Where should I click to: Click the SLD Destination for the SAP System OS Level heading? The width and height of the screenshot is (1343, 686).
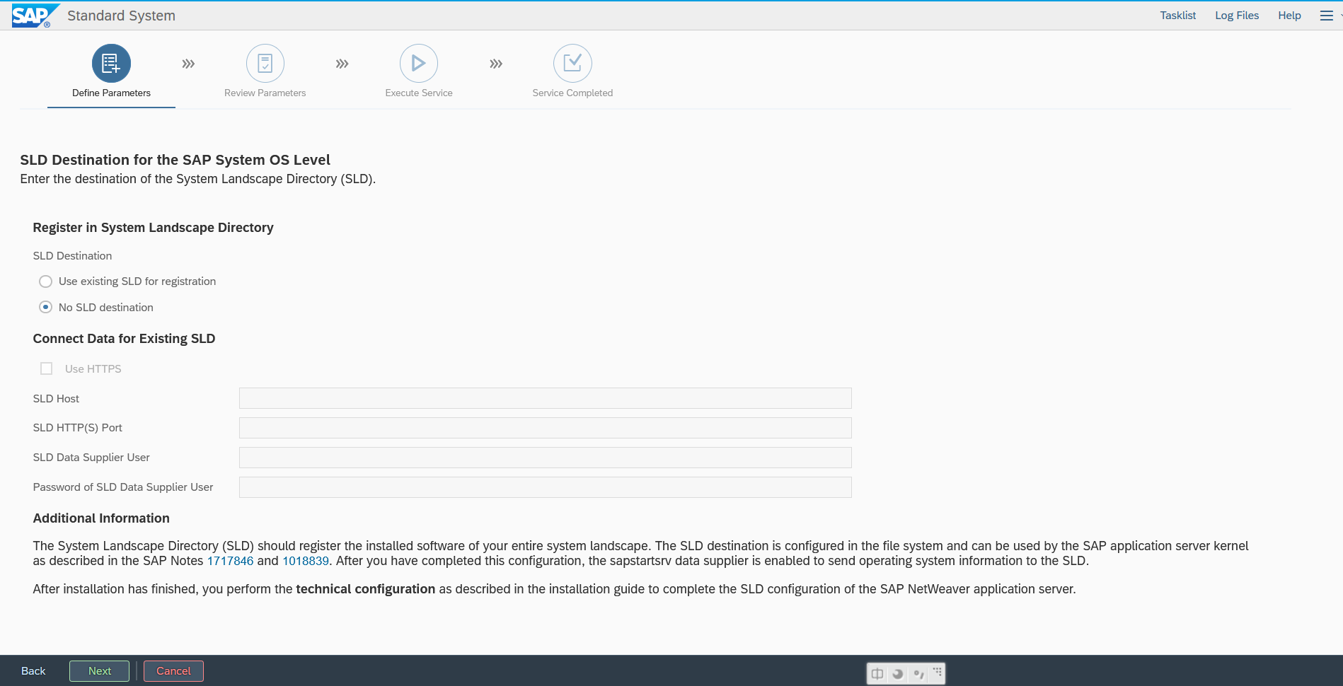(175, 160)
